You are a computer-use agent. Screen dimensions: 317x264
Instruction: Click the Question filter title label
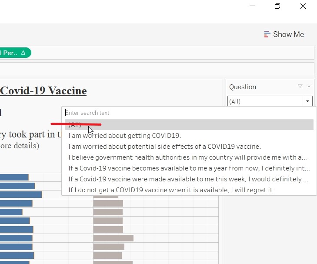pyautogui.click(x=243, y=87)
